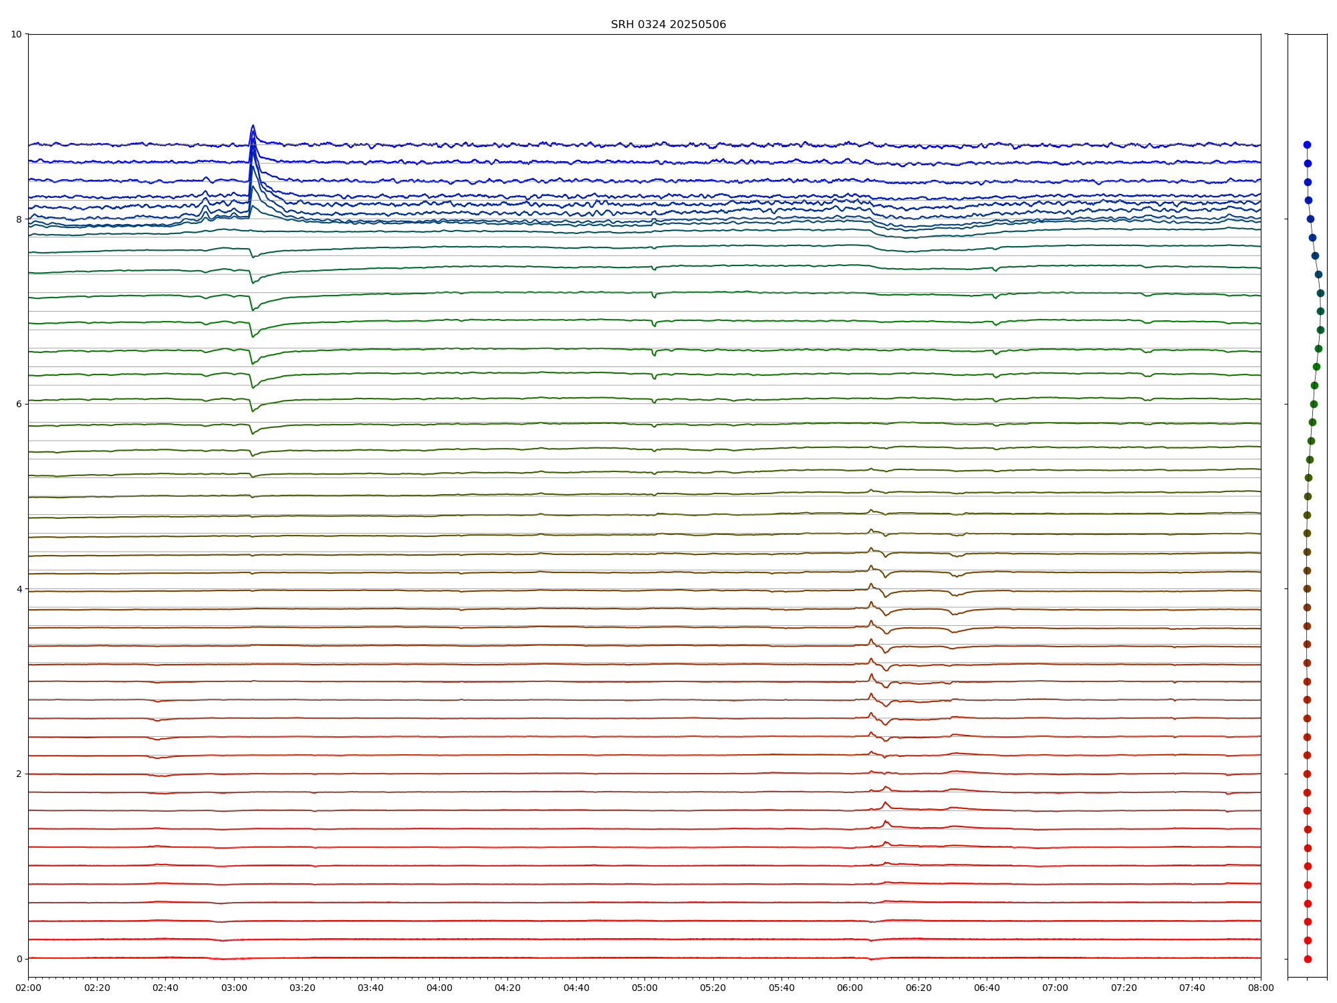Viewport: 1337px width, 1003px height.
Task: Click the y-axis label 8
Action: [x=19, y=219]
